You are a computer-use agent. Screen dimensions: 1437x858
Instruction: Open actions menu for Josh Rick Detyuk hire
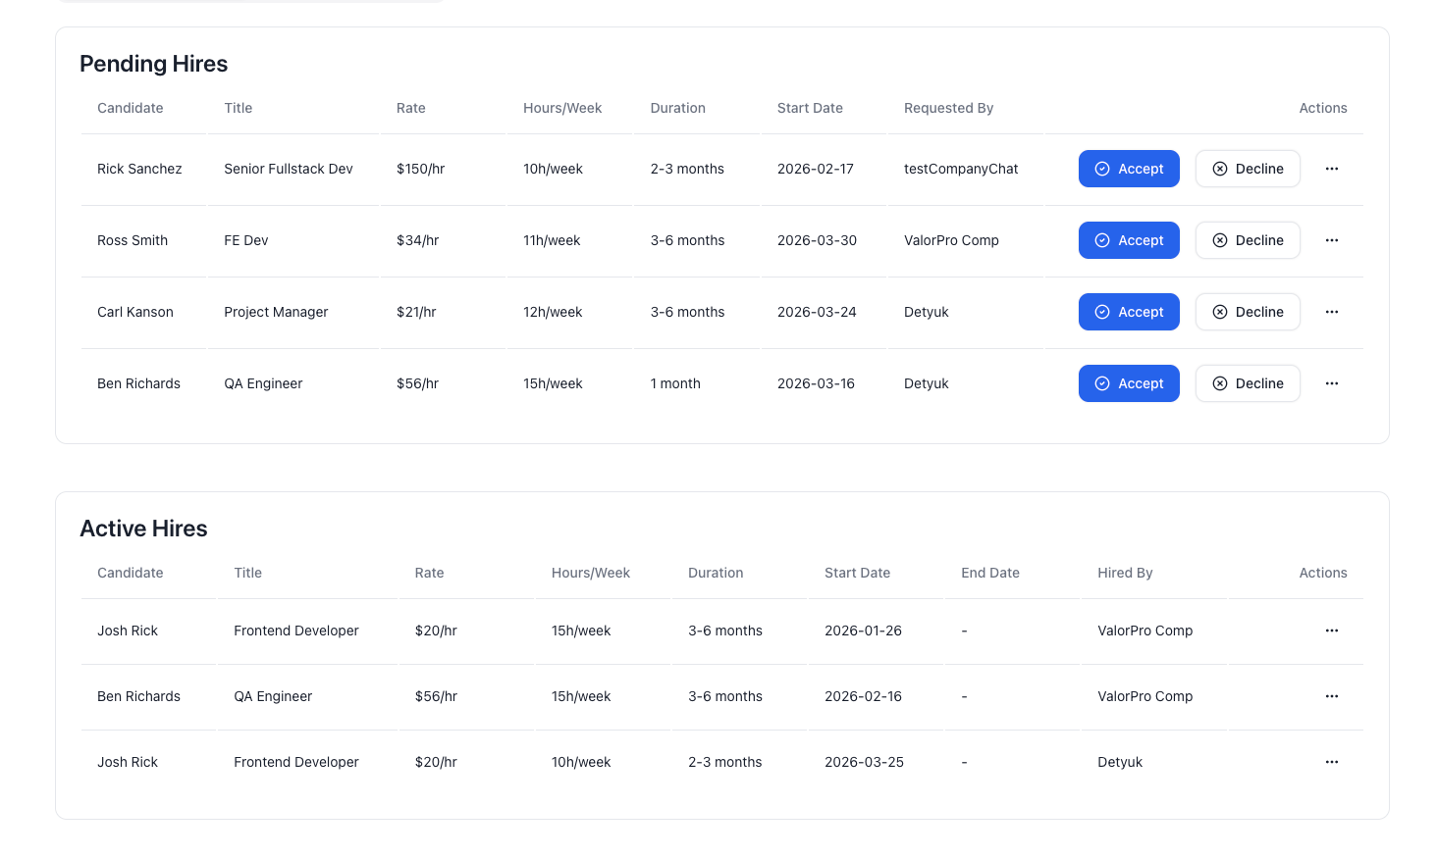tap(1331, 762)
